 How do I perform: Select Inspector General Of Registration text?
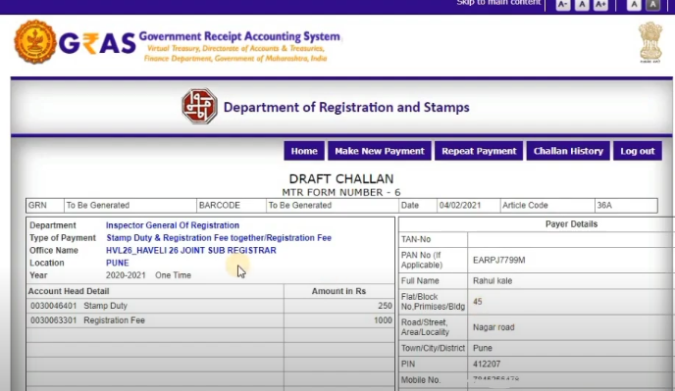(x=173, y=225)
